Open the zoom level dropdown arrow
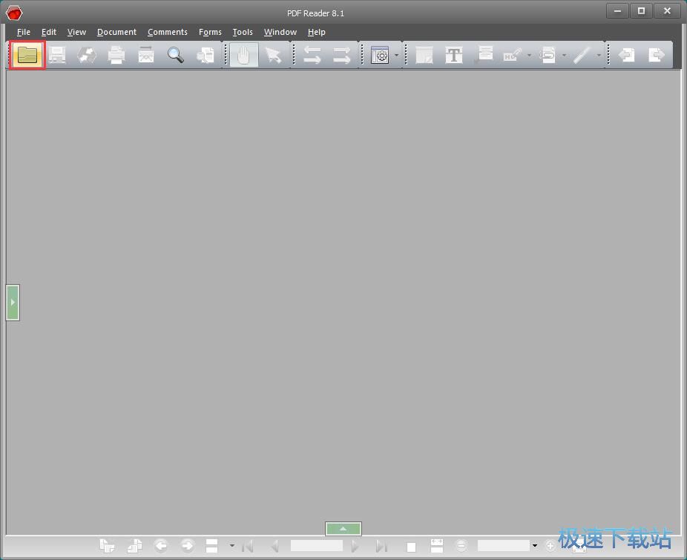Image resolution: width=687 pixels, height=560 pixels. 534,546
